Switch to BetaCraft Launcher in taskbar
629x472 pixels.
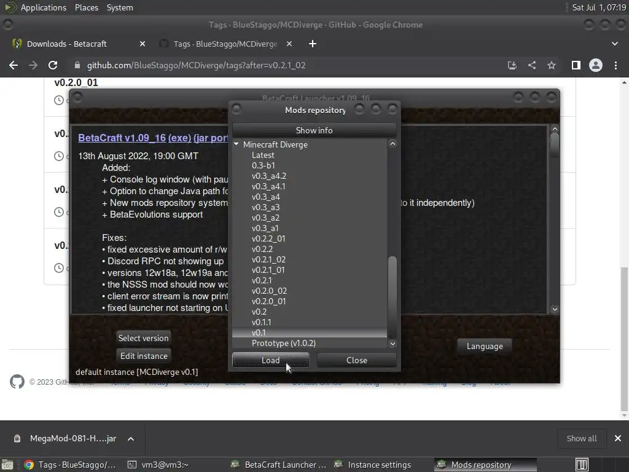(279, 465)
